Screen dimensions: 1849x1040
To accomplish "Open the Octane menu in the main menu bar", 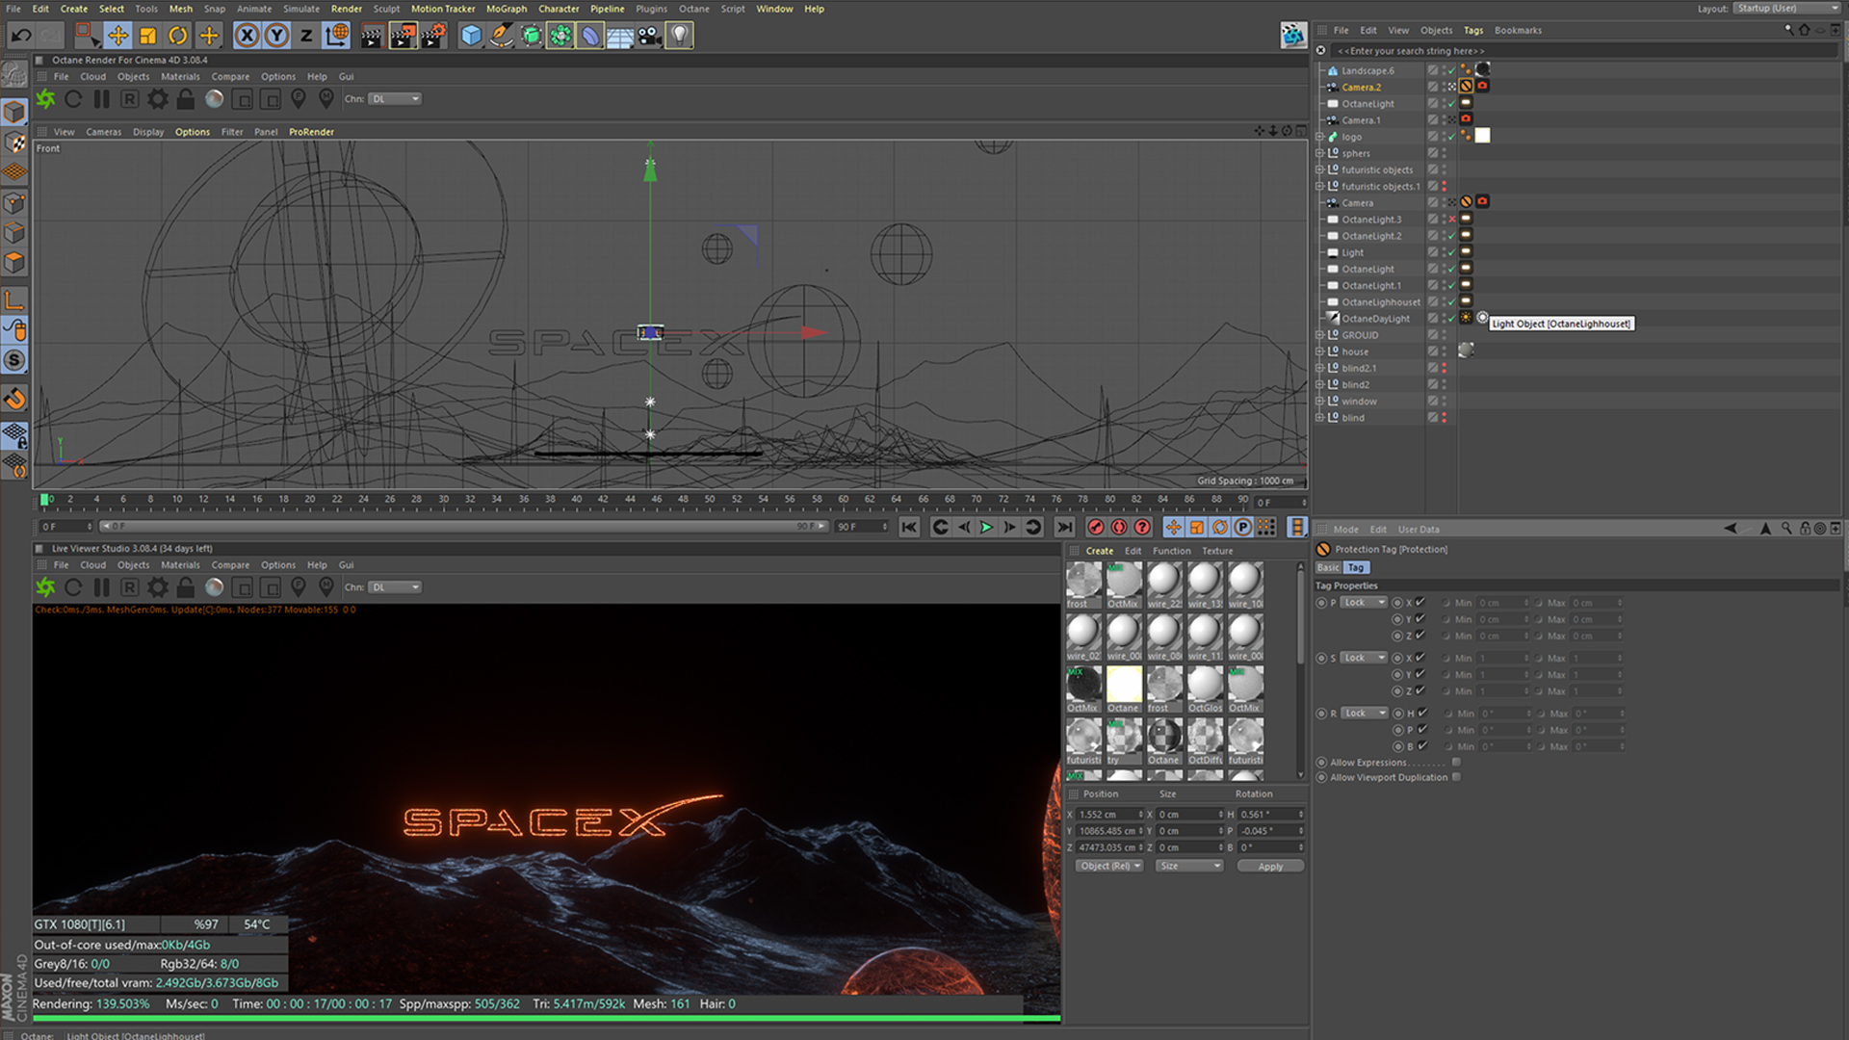I will pyautogui.click(x=693, y=9).
